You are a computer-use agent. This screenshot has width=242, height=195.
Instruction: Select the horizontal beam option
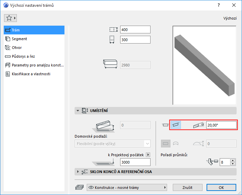pyautogui.click(x=165, y=125)
